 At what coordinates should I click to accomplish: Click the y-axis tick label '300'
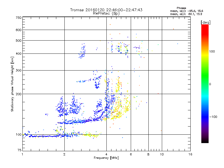coord(18,70)
